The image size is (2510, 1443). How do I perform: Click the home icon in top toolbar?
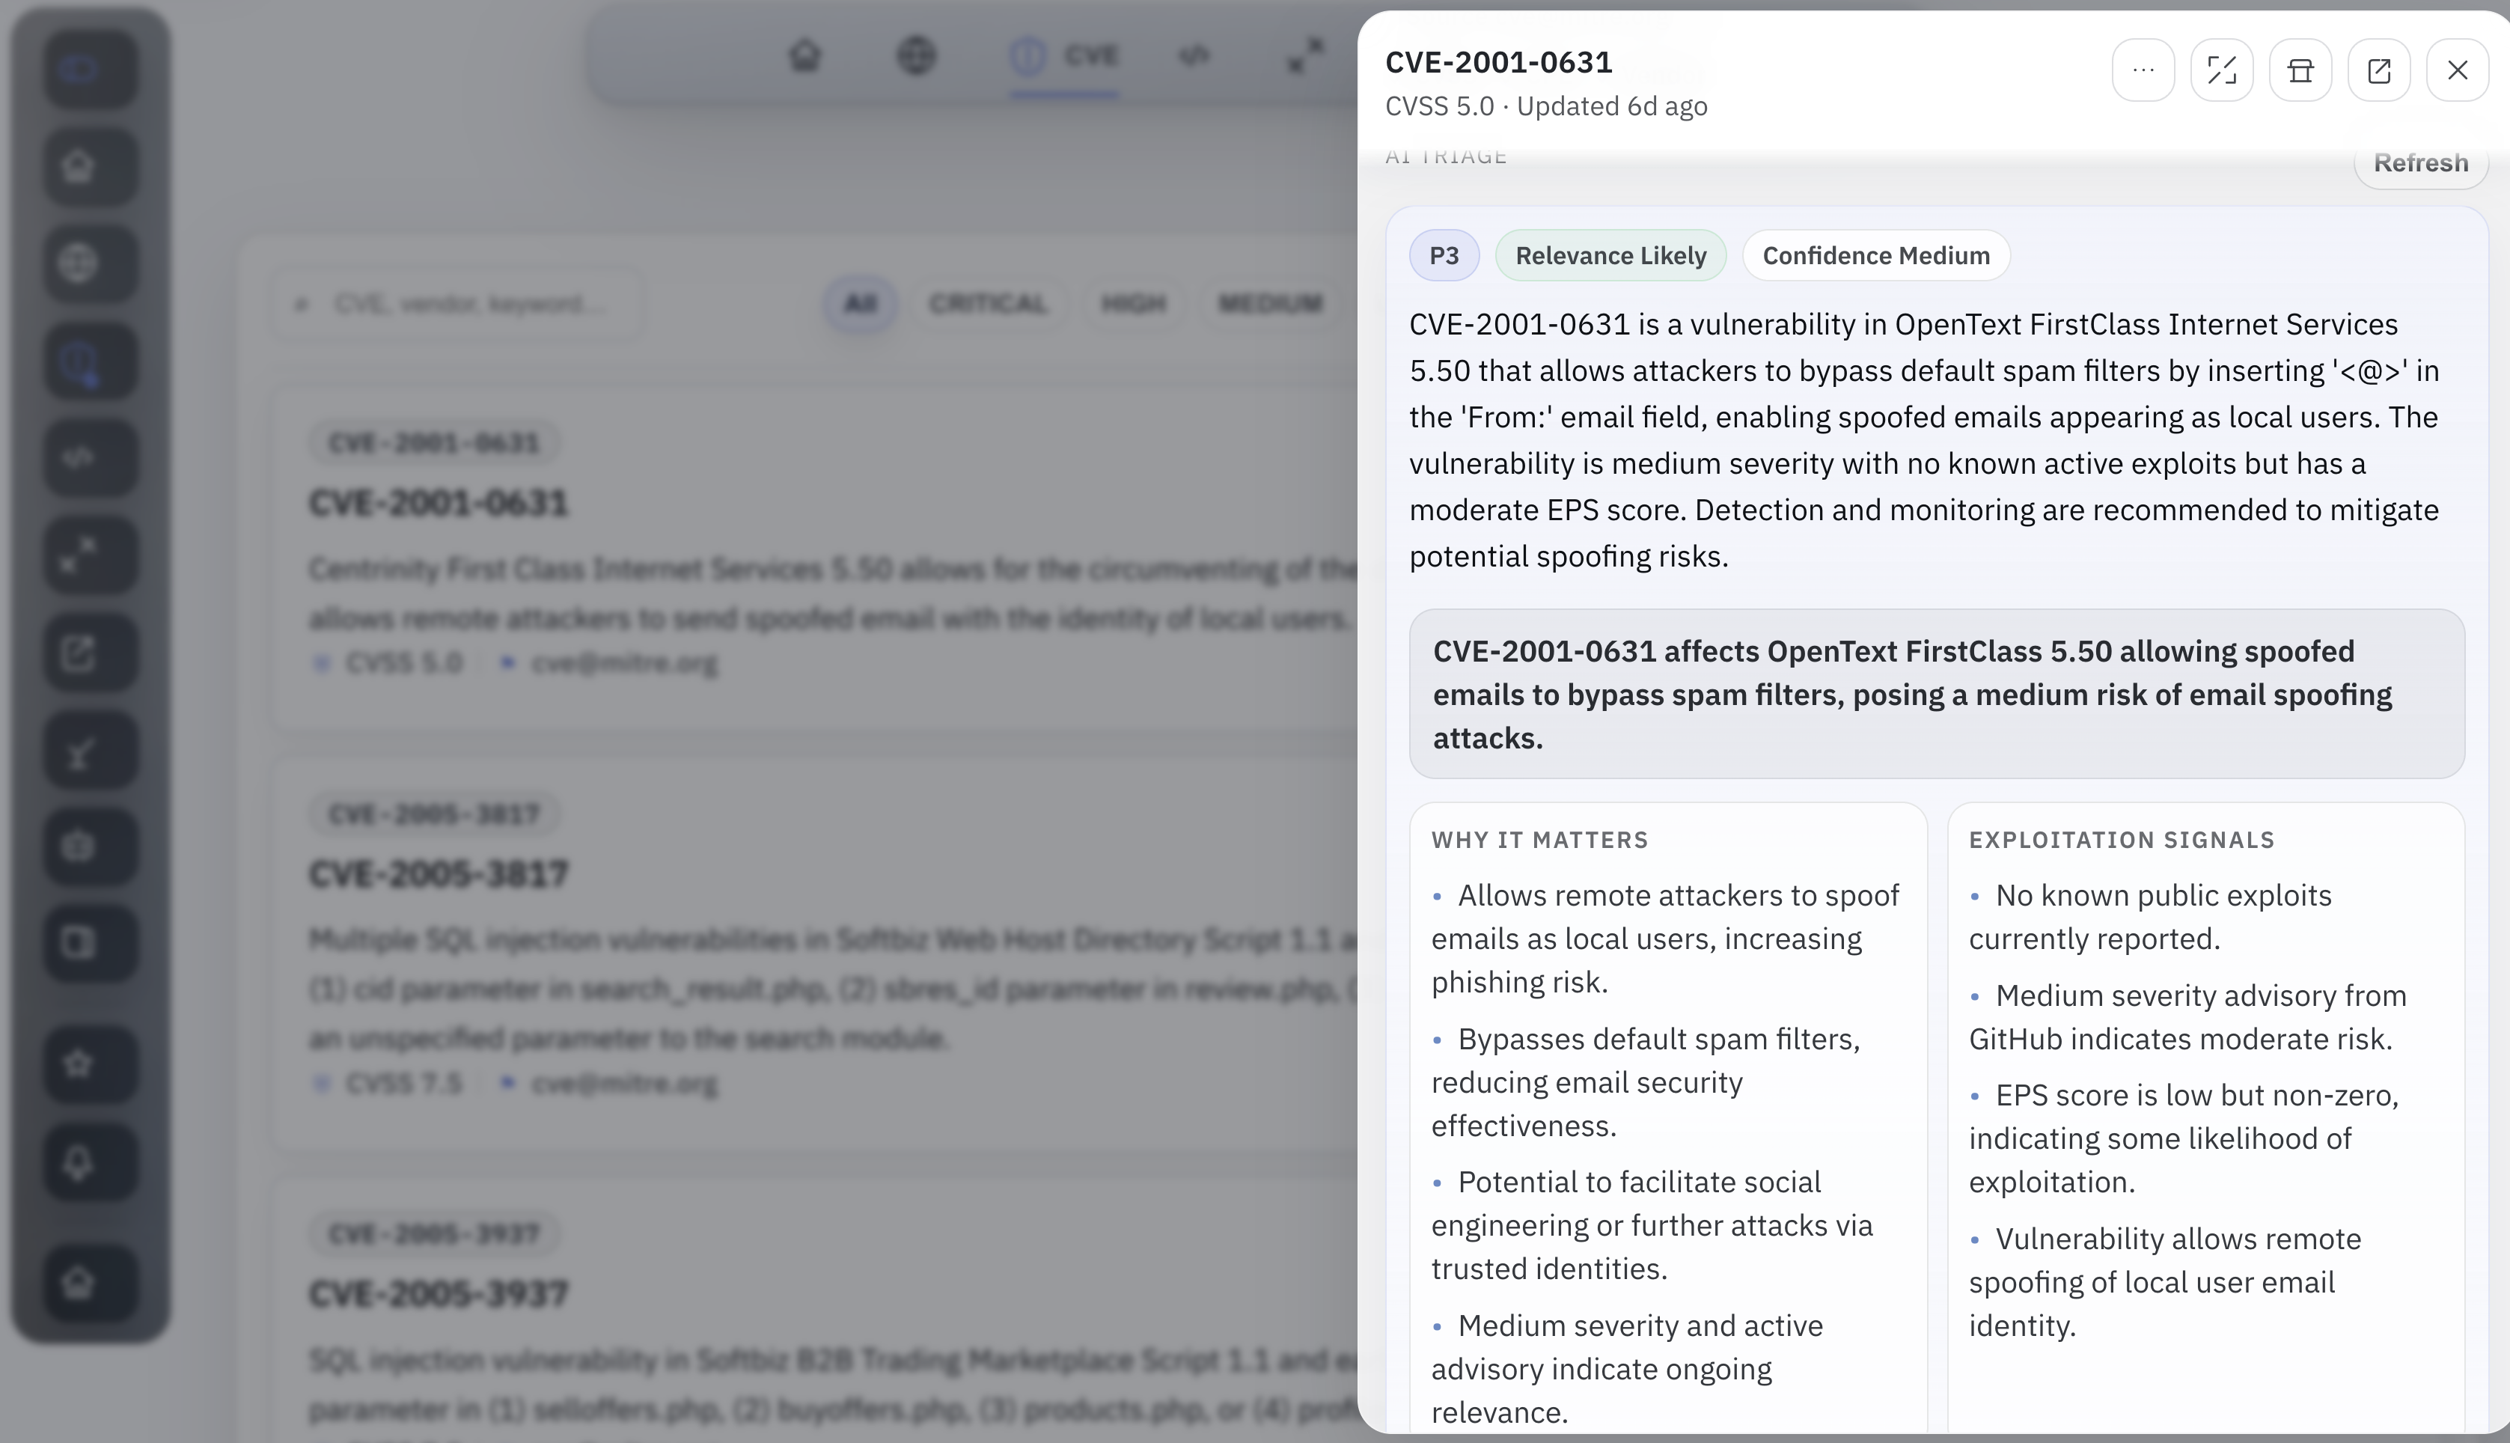click(x=804, y=56)
